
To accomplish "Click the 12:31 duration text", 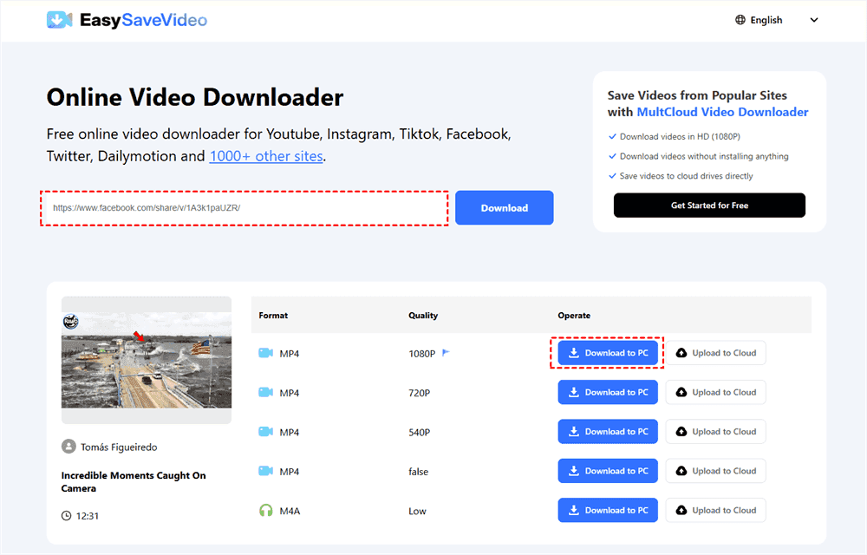I will pyautogui.click(x=88, y=516).
